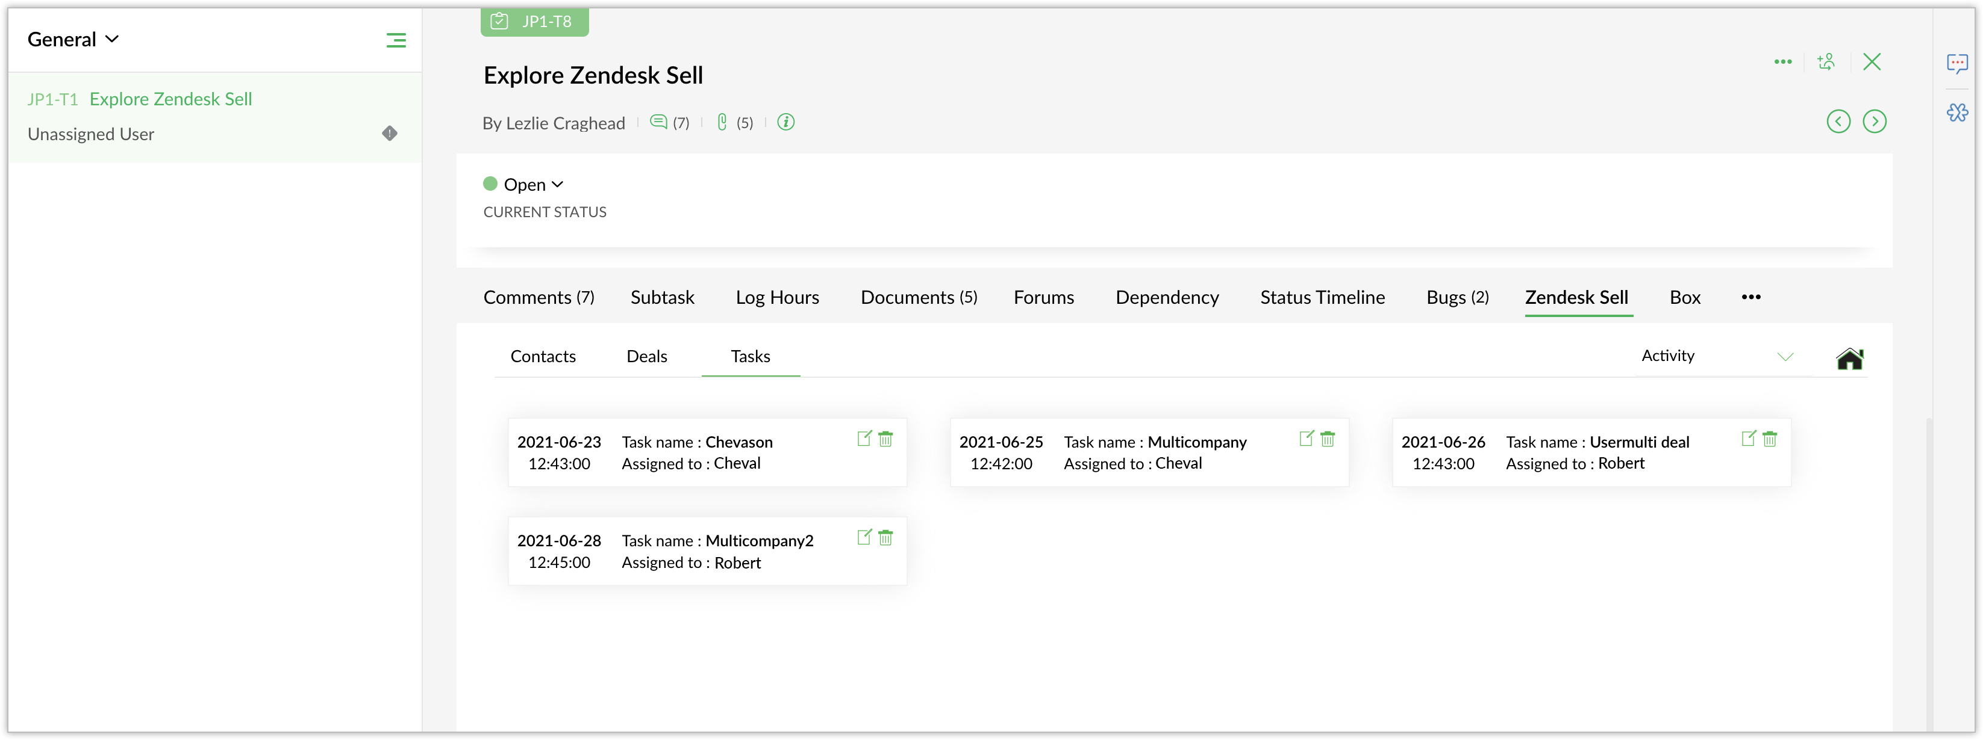Delete the Multicompany task
Viewport: 1983px width, 740px height.
(x=1328, y=439)
